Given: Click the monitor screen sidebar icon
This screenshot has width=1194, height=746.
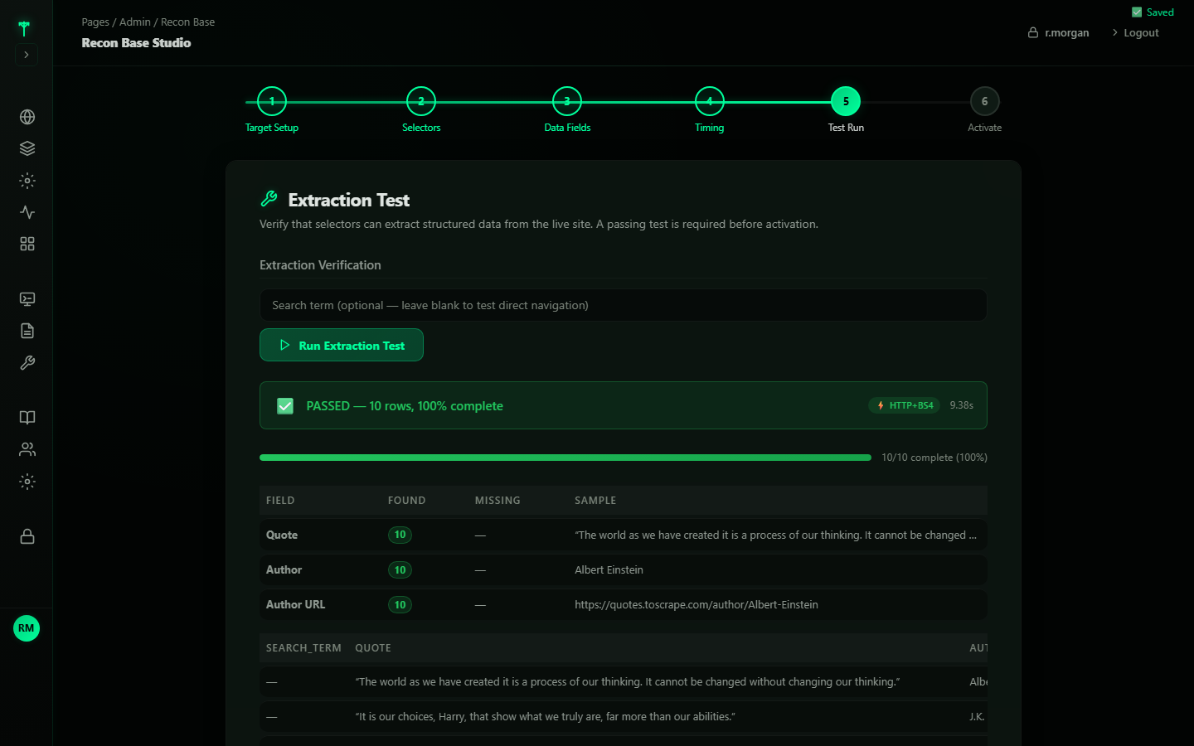Looking at the screenshot, I should point(27,299).
